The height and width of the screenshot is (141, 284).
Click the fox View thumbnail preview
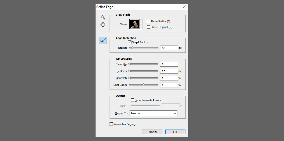coord(134,24)
